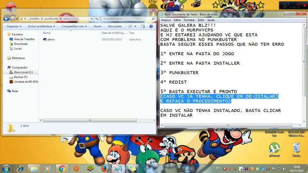Expand the address bar history dropdown

coord(92,19)
